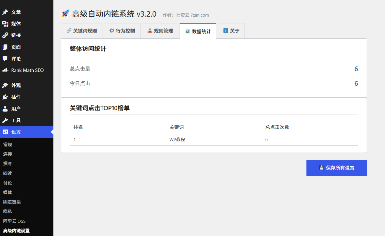Open the 页面 sidebar menu

[x=27, y=47]
